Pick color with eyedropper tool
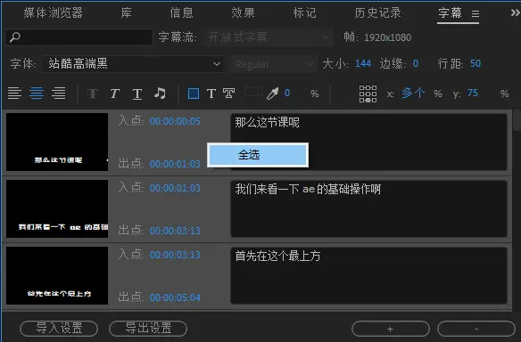Image resolution: width=521 pixels, height=342 pixels. (272, 94)
